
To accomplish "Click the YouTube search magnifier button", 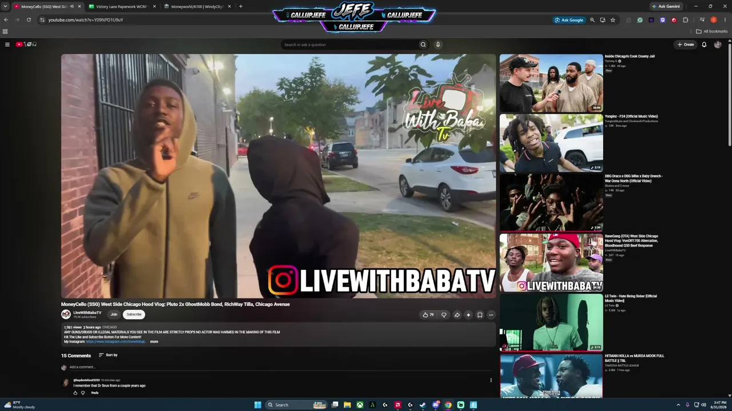I will 423,45.
